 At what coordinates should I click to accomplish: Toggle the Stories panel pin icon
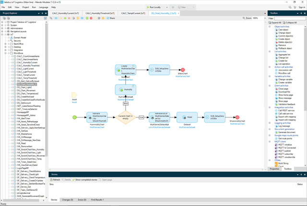(x=301, y=174)
